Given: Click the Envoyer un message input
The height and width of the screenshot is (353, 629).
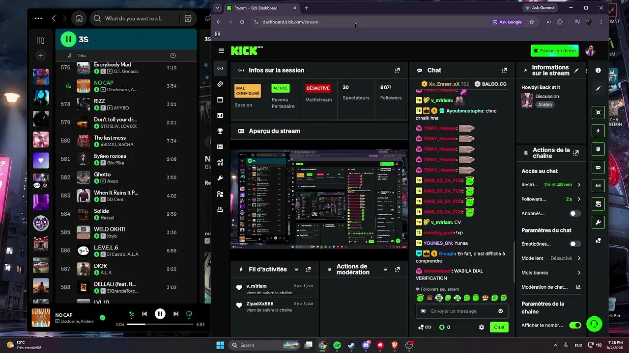Looking at the screenshot, I should coord(462,311).
